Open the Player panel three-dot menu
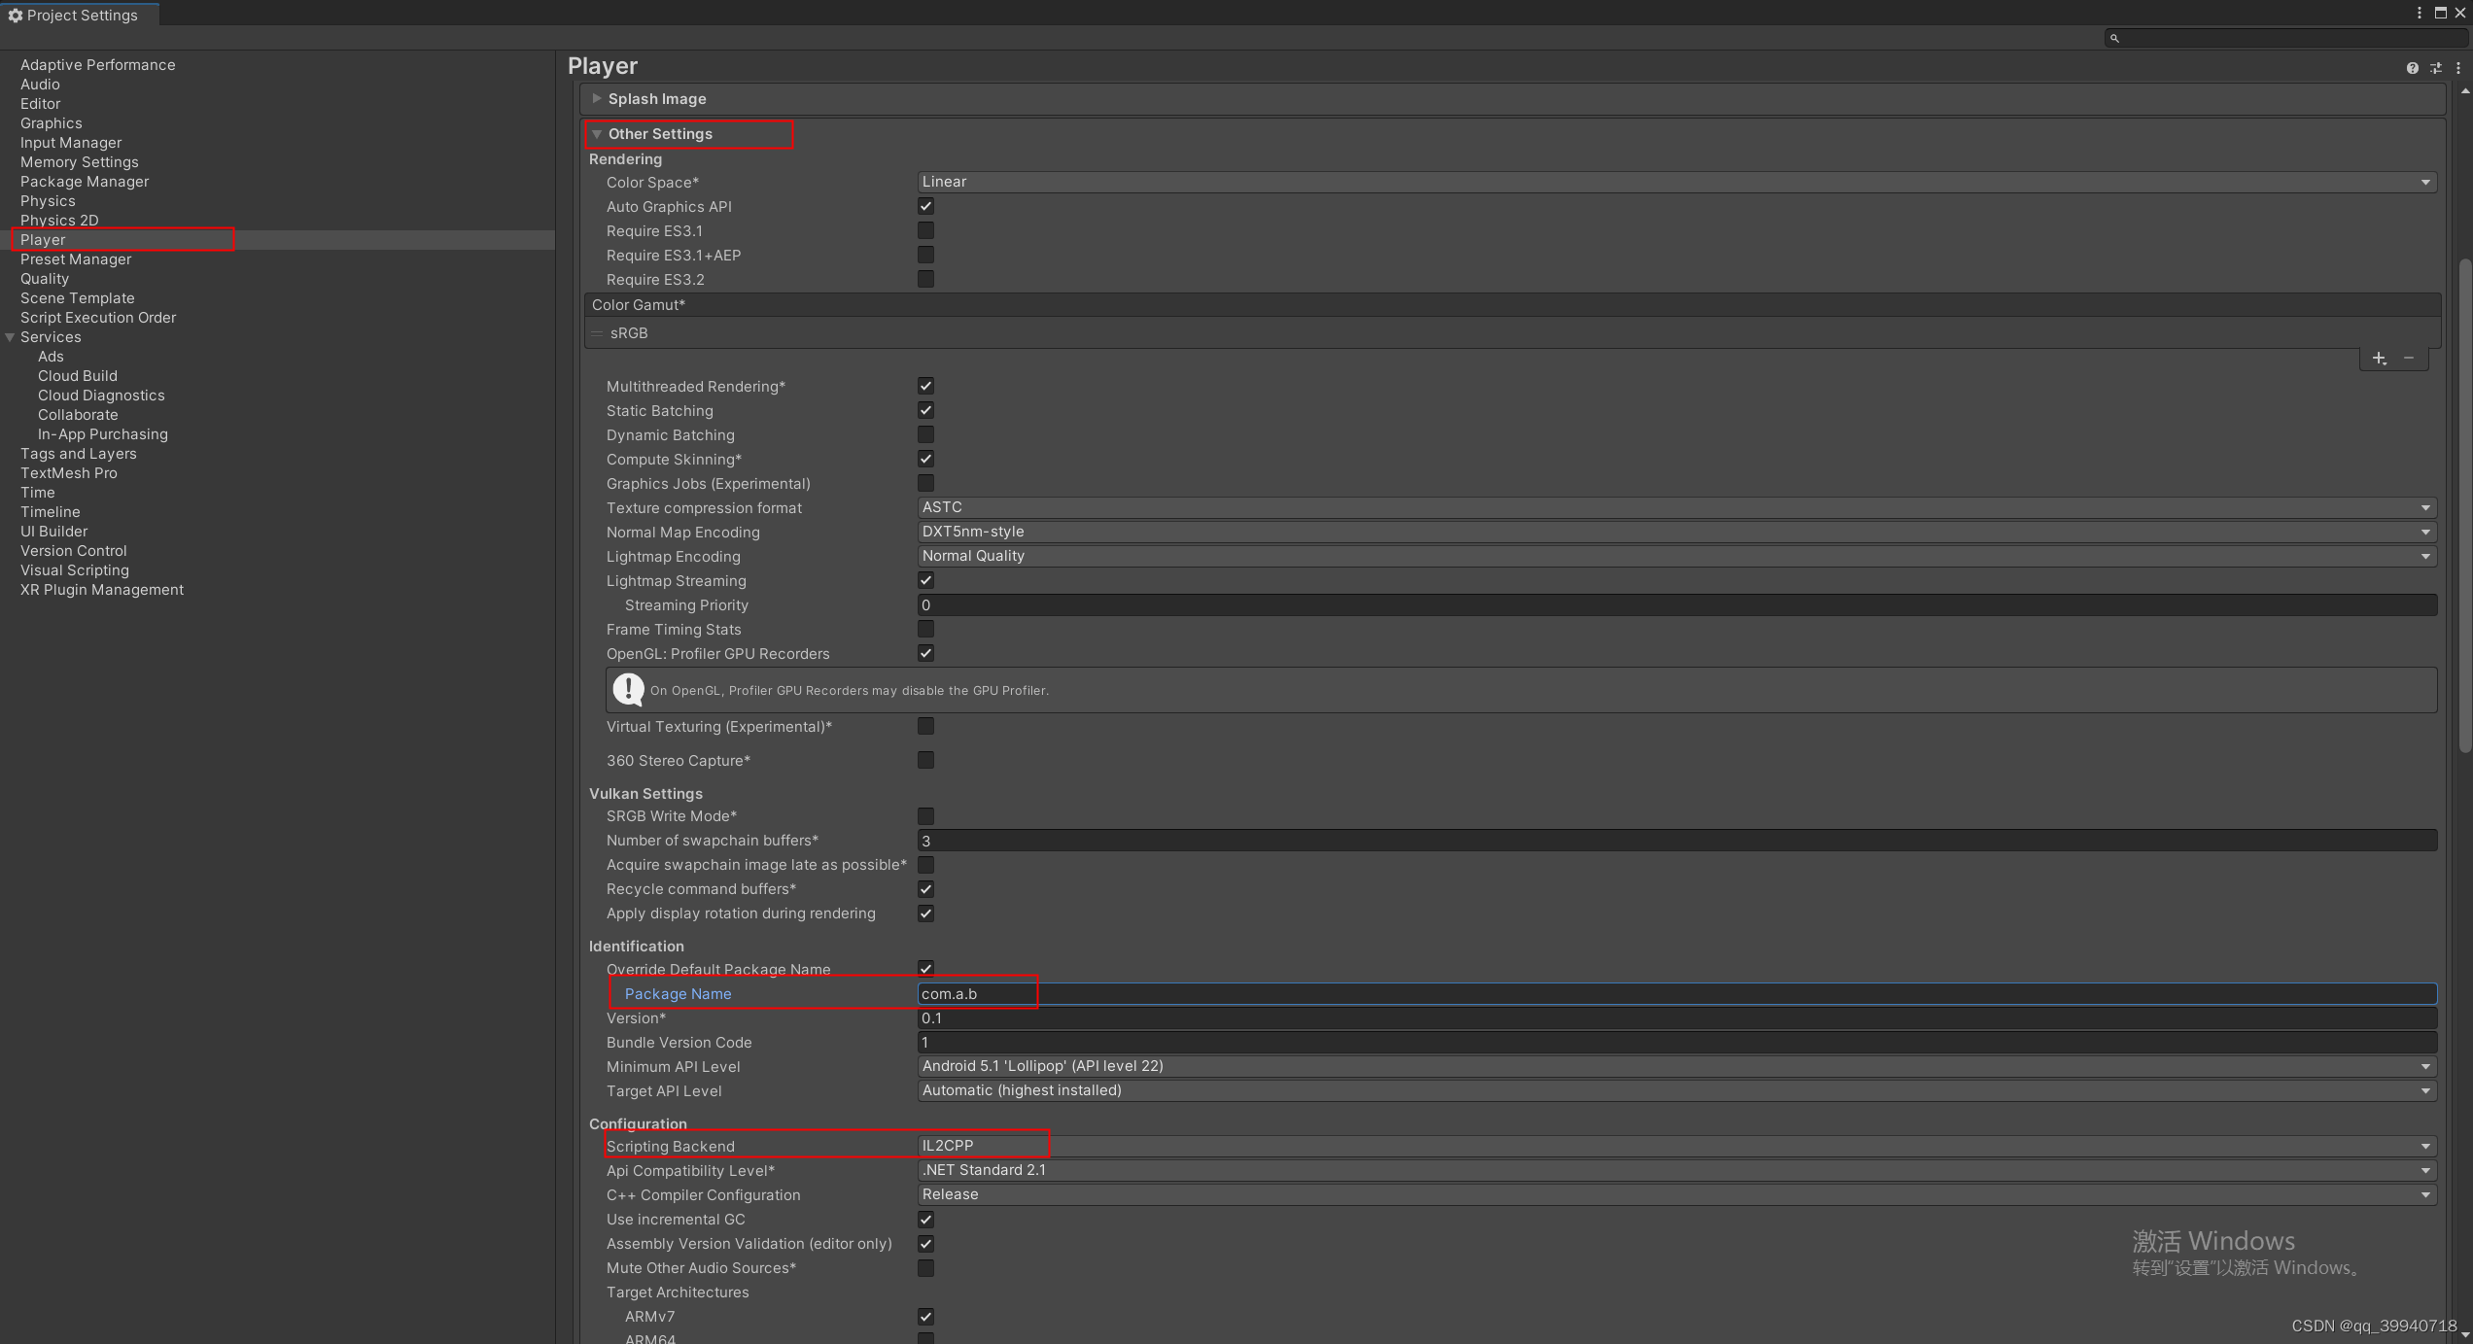The height and width of the screenshot is (1344, 2473). pyautogui.click(x=2458, y=68)
